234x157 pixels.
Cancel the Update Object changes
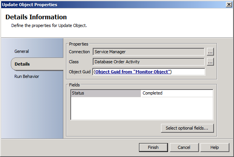[x=184, y=147]
